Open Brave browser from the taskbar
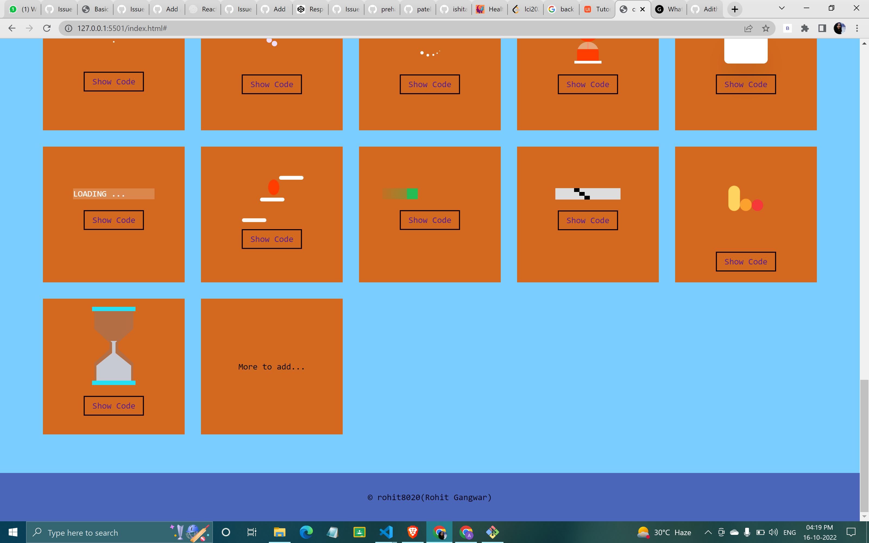This screenshot has width=869, height=543. click(x=413, y=532)
